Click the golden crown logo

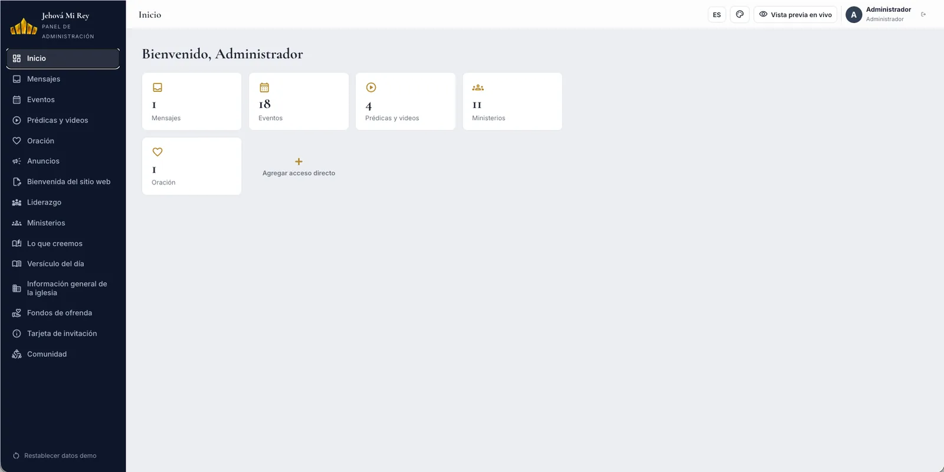click(24, 26)
